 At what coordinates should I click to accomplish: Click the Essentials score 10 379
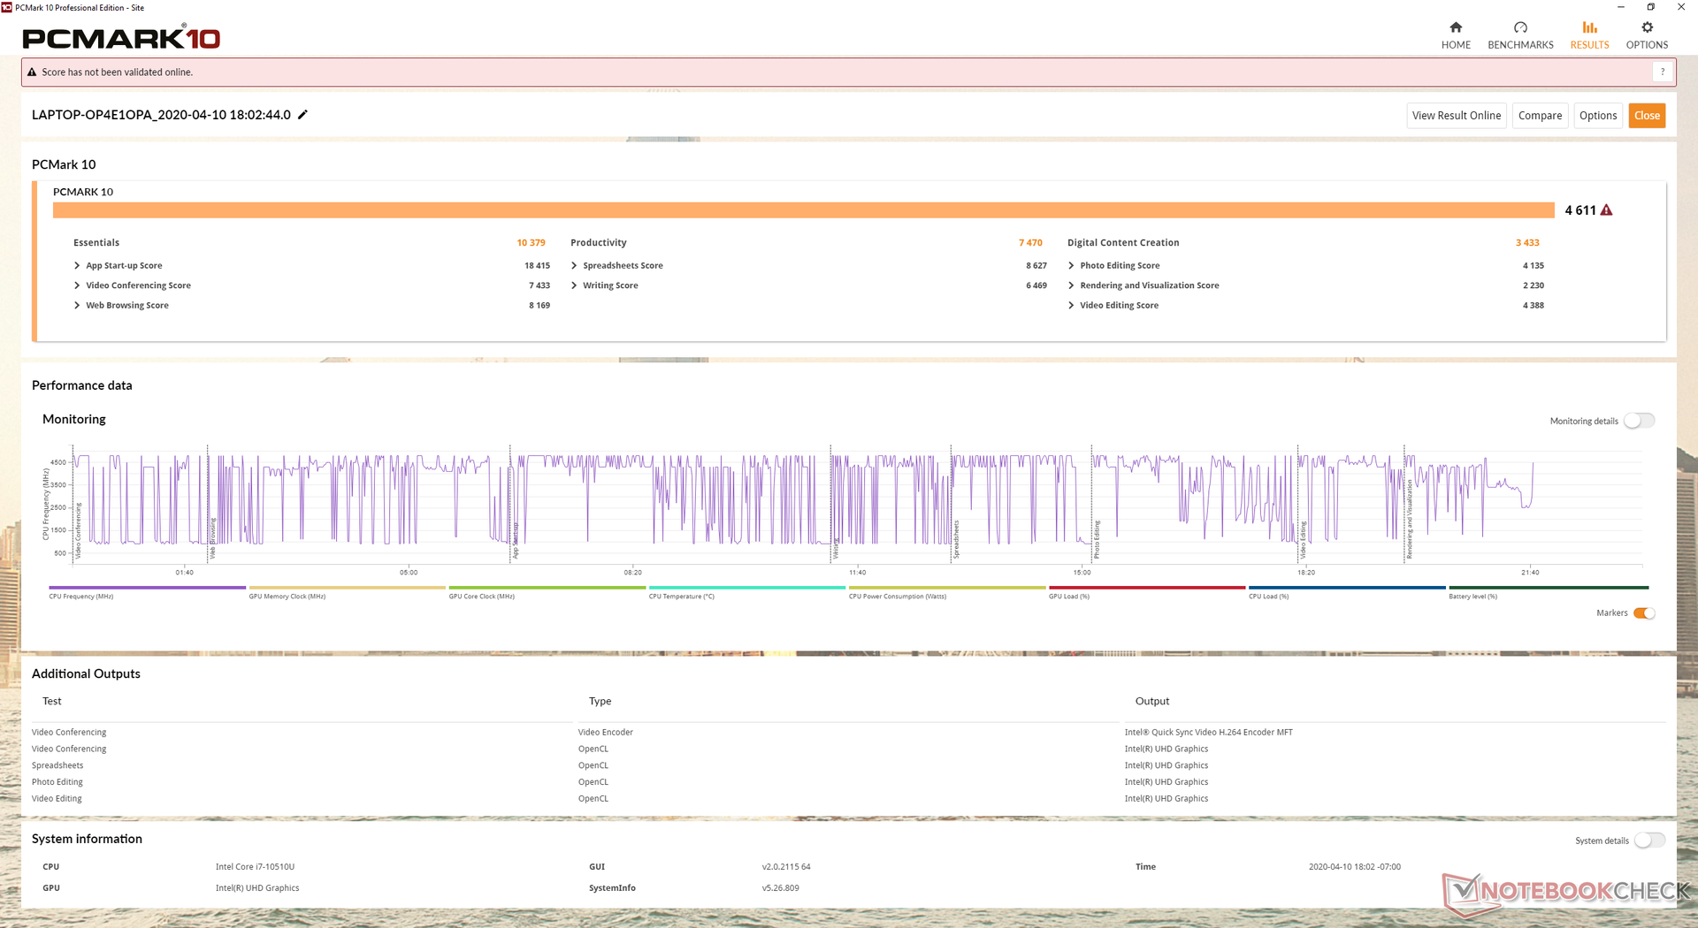click(531, 243)
